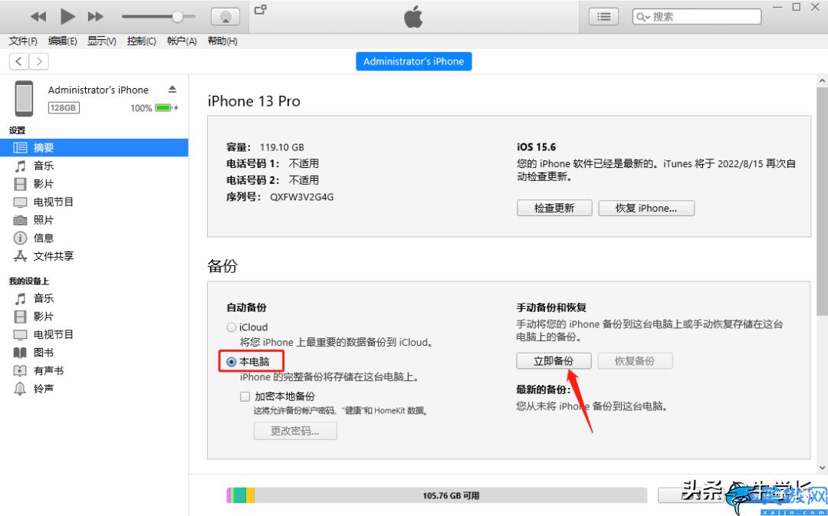Open the 帮助(H) menu
828x516 pixels.
(x=222, y=41)
